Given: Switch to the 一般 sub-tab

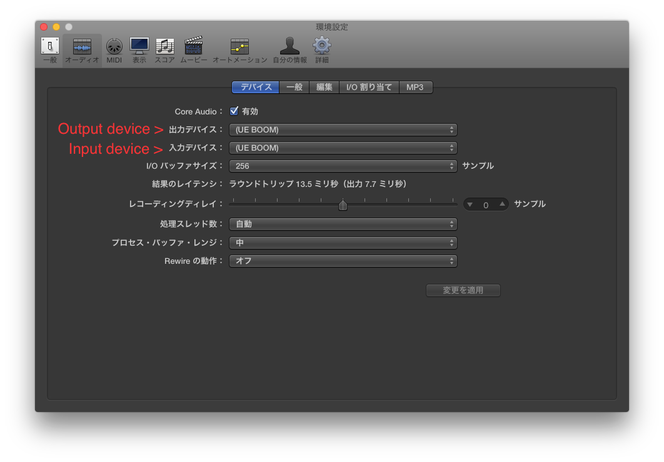Looking at the screenshot, I should point(294,88).
